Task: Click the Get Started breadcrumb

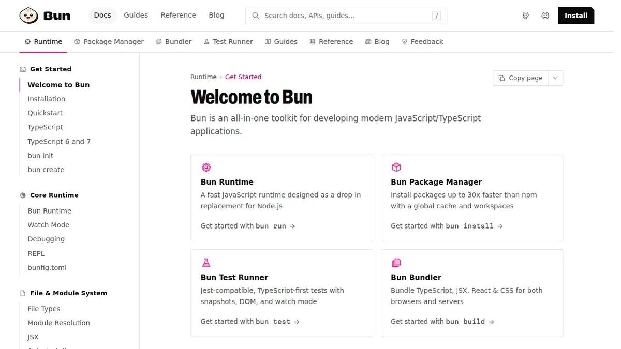Action: coord(243,77)
